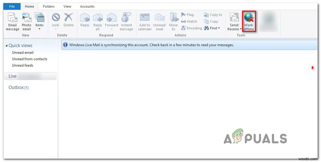Click the Delete ribbon button
Image resolution: width=321 pixels, height=162 pixels.
point(68,20)
